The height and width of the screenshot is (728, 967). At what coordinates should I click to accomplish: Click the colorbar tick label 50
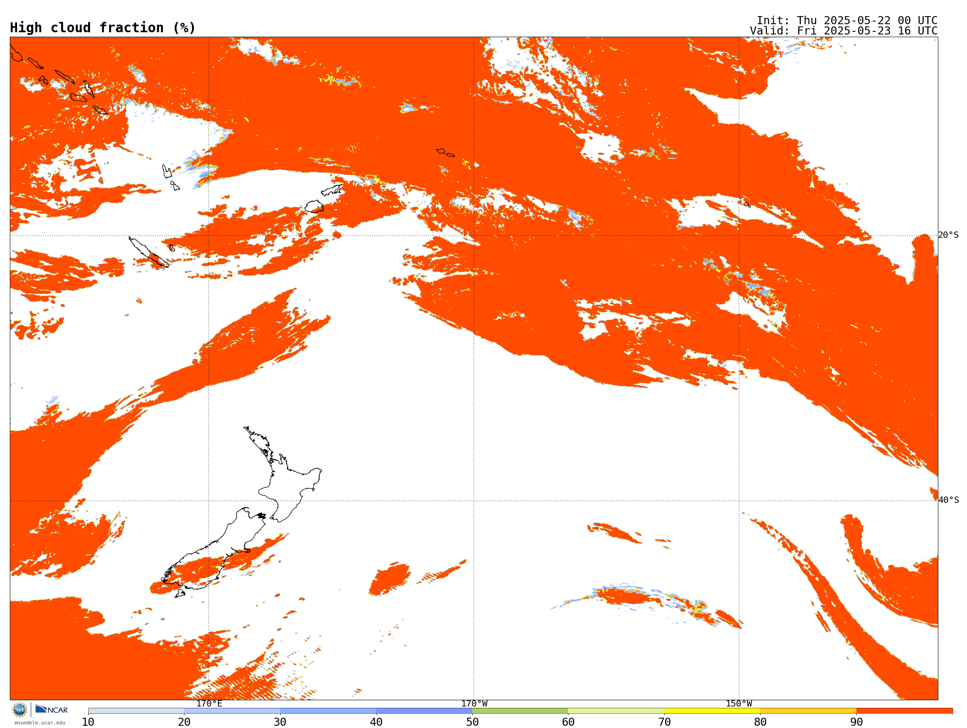(x=472, y=722)
